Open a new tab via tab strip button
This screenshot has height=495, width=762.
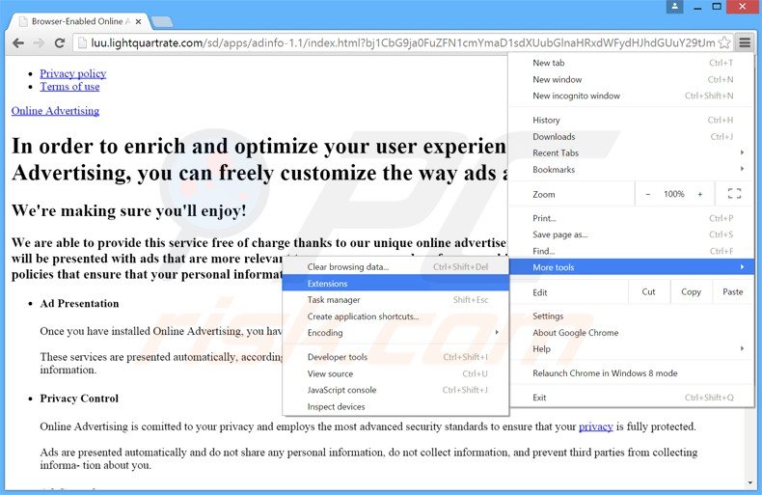pos(162,21)
